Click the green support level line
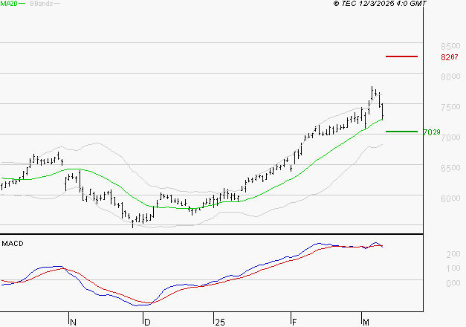 (x=401, y=132)
